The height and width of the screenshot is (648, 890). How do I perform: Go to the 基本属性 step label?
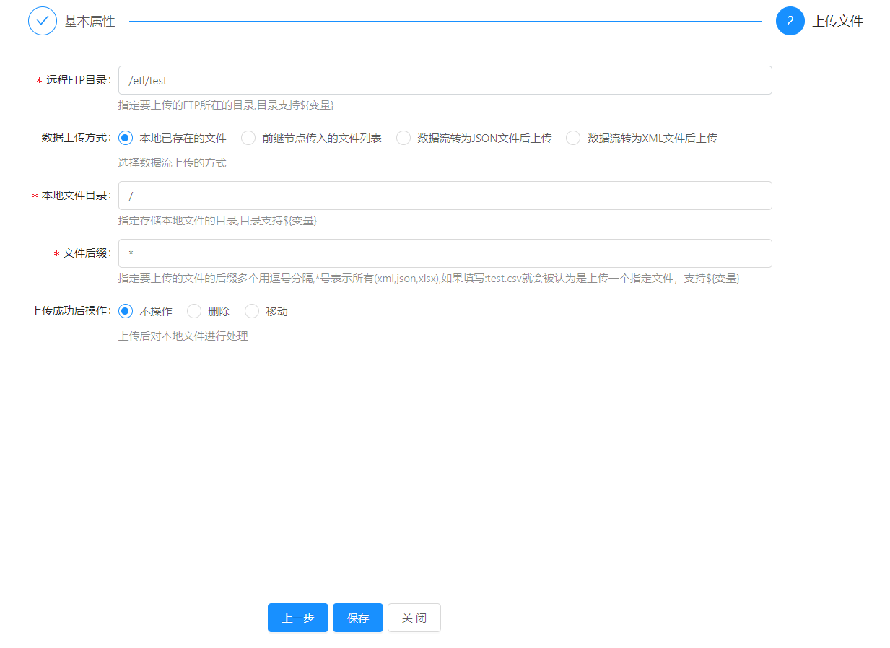(x=90, y=22)
